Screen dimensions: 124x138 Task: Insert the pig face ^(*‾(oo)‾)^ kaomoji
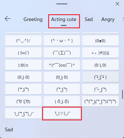[62, 65]
